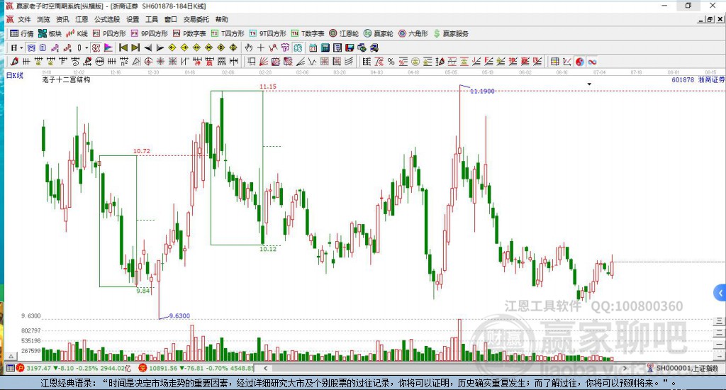Open the 窗口 menu

(x=171, y=19)
